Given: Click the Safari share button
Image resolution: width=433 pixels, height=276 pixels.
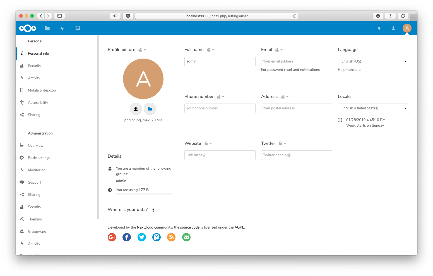Looking at the screenshot, I should [x=391, y=16].
